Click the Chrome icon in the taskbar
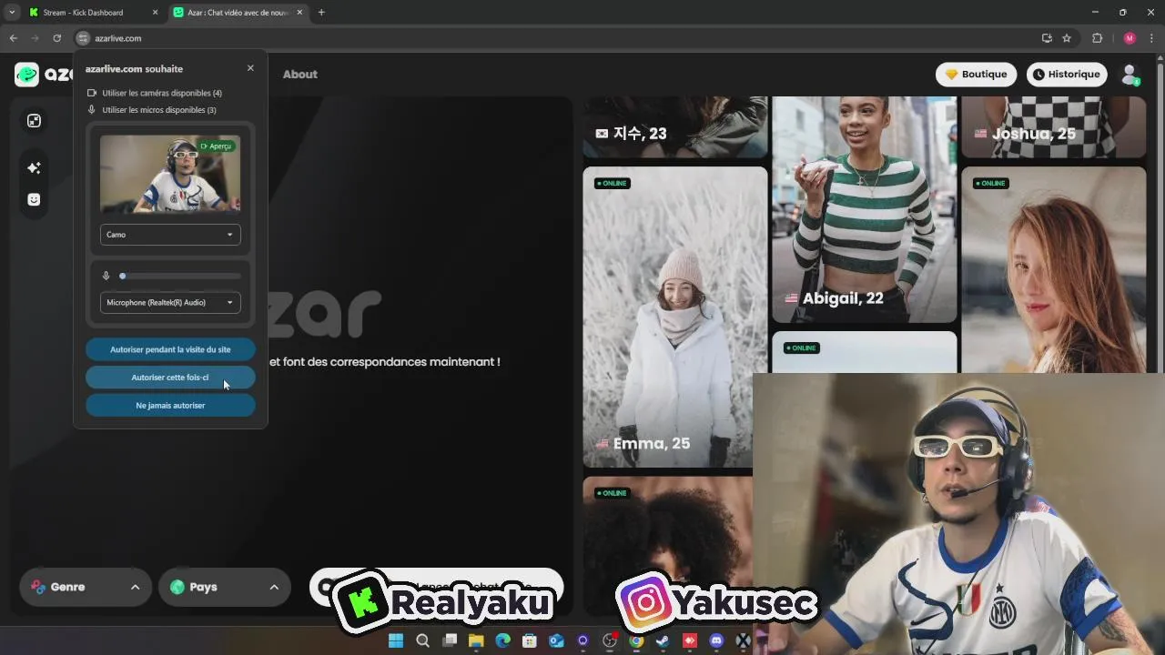Screen dimensions: 1165x655 (x=636, y=641)
